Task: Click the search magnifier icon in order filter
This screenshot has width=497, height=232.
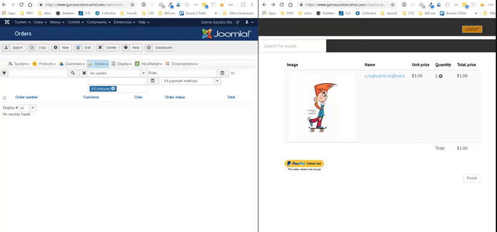Action: click(73, 73)
